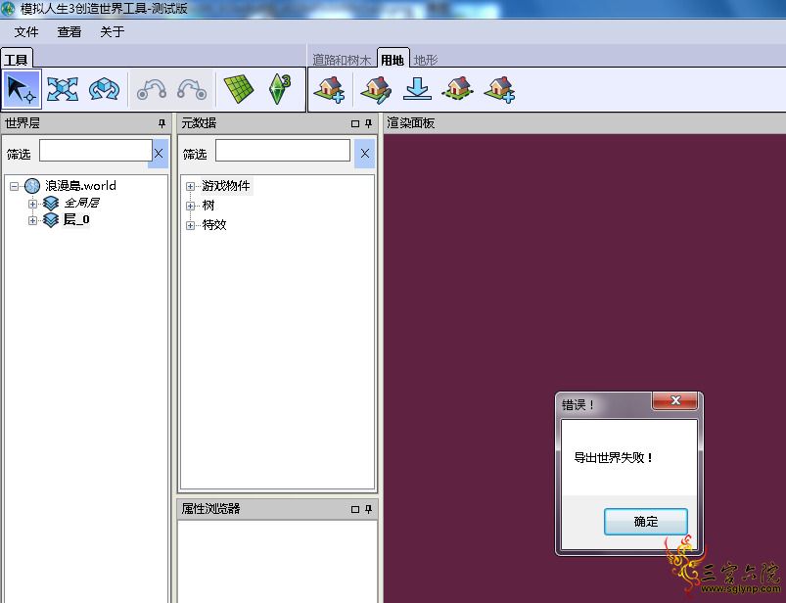
Task: Select 特效 in the metadata tree
Action: [214, 225]
